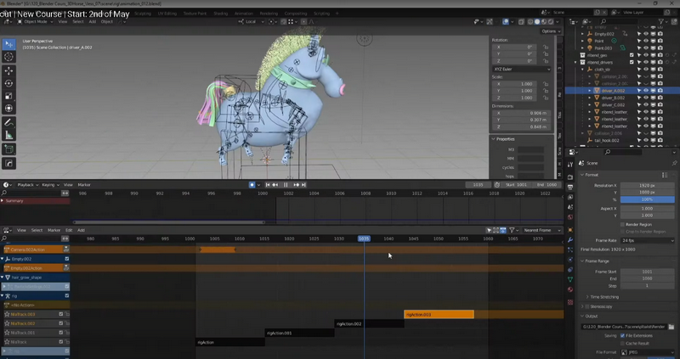Viewport: 680px width, 359px height.
Task: Open the timeline editor type menu
Action: [x=8, y=185]
